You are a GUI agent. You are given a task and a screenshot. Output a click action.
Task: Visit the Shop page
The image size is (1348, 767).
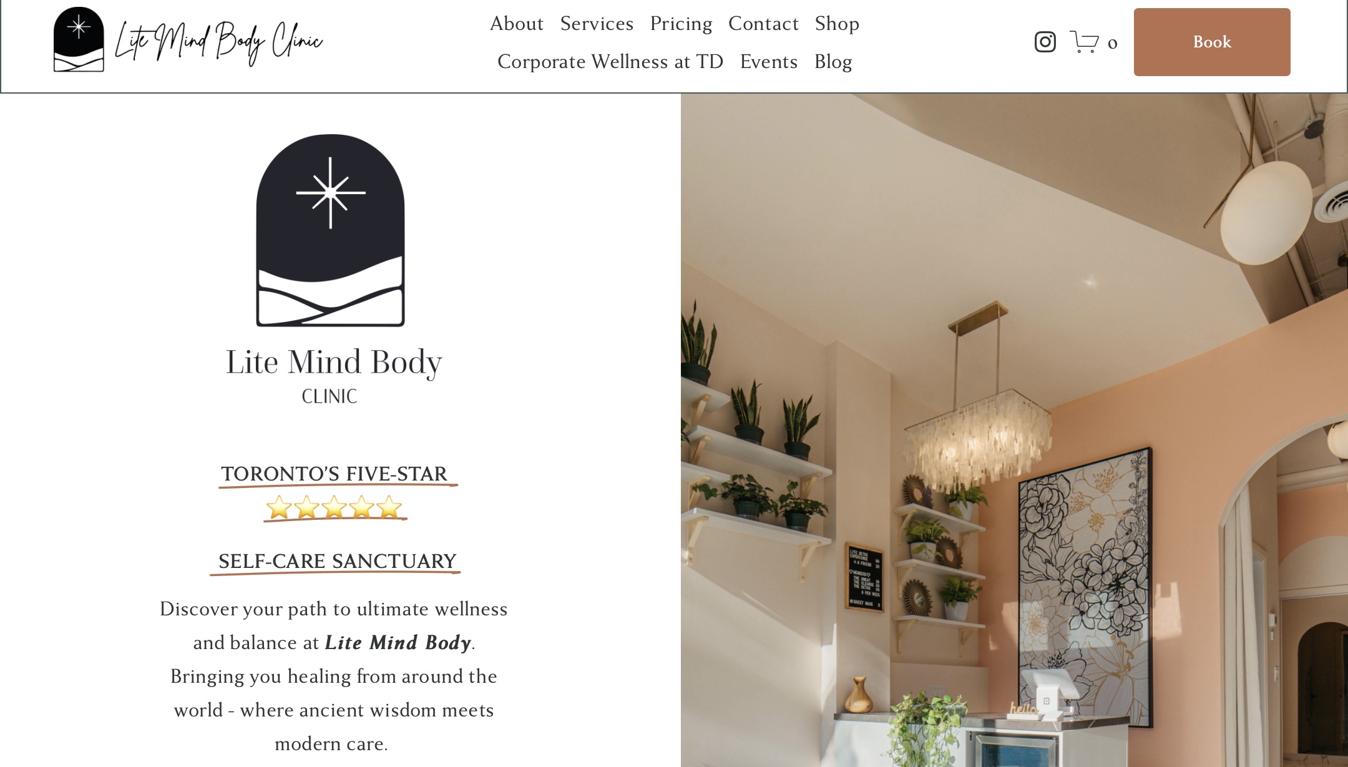837,24
